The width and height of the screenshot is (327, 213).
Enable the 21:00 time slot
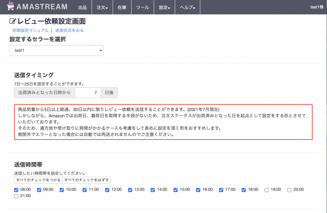16,196
